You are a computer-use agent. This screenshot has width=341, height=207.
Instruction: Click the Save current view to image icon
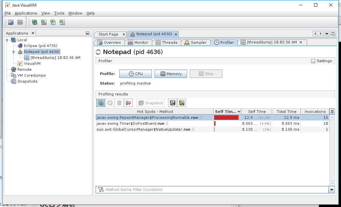click(182, 103)
